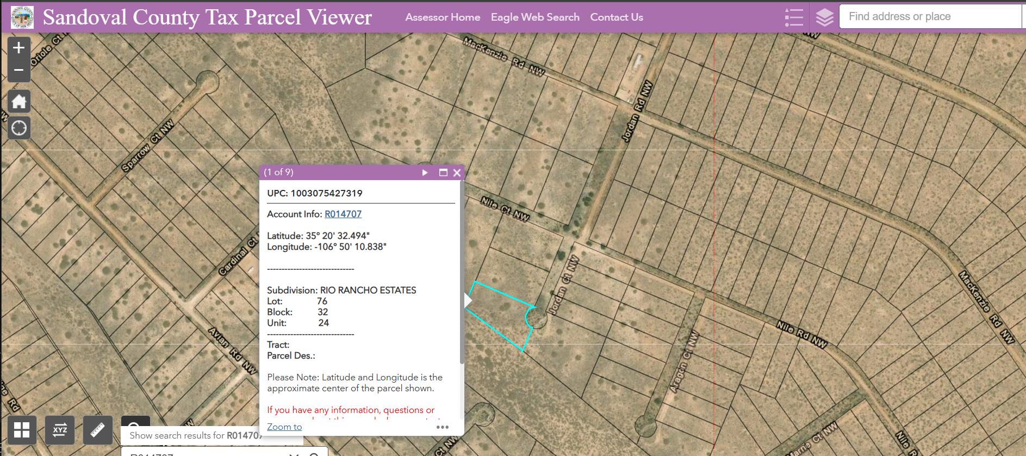
Task: Click the Sandoval County seal logo
Action: (x=22, y=17)
